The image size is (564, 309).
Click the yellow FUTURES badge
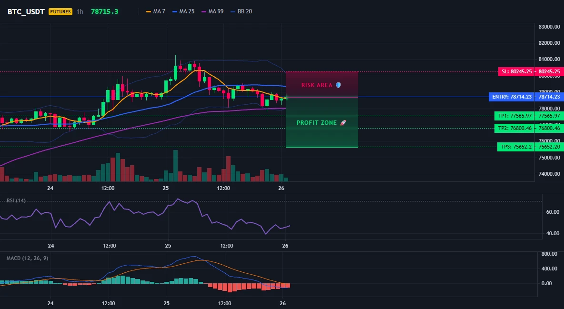coord(60,11)
